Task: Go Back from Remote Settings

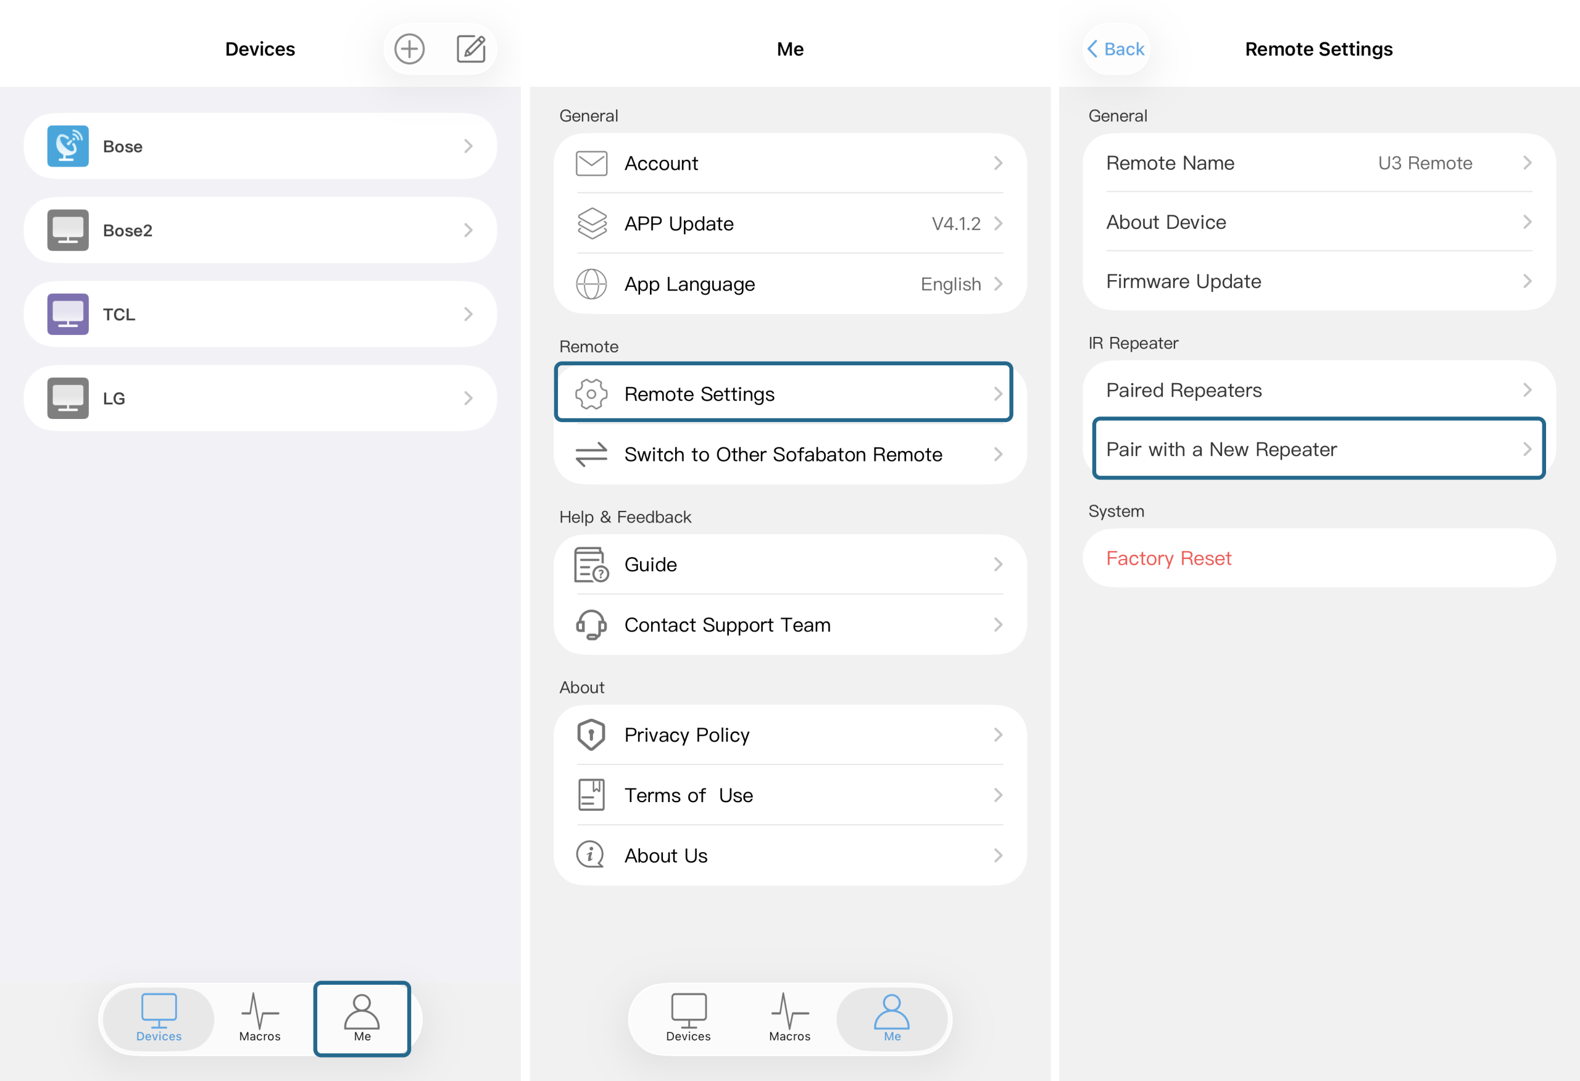Action: (1116, 49)
